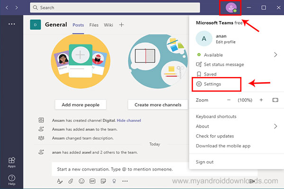Click the zoom level (100%) text
The height and width of the screenshot is (189, 284).
[245, 100]
